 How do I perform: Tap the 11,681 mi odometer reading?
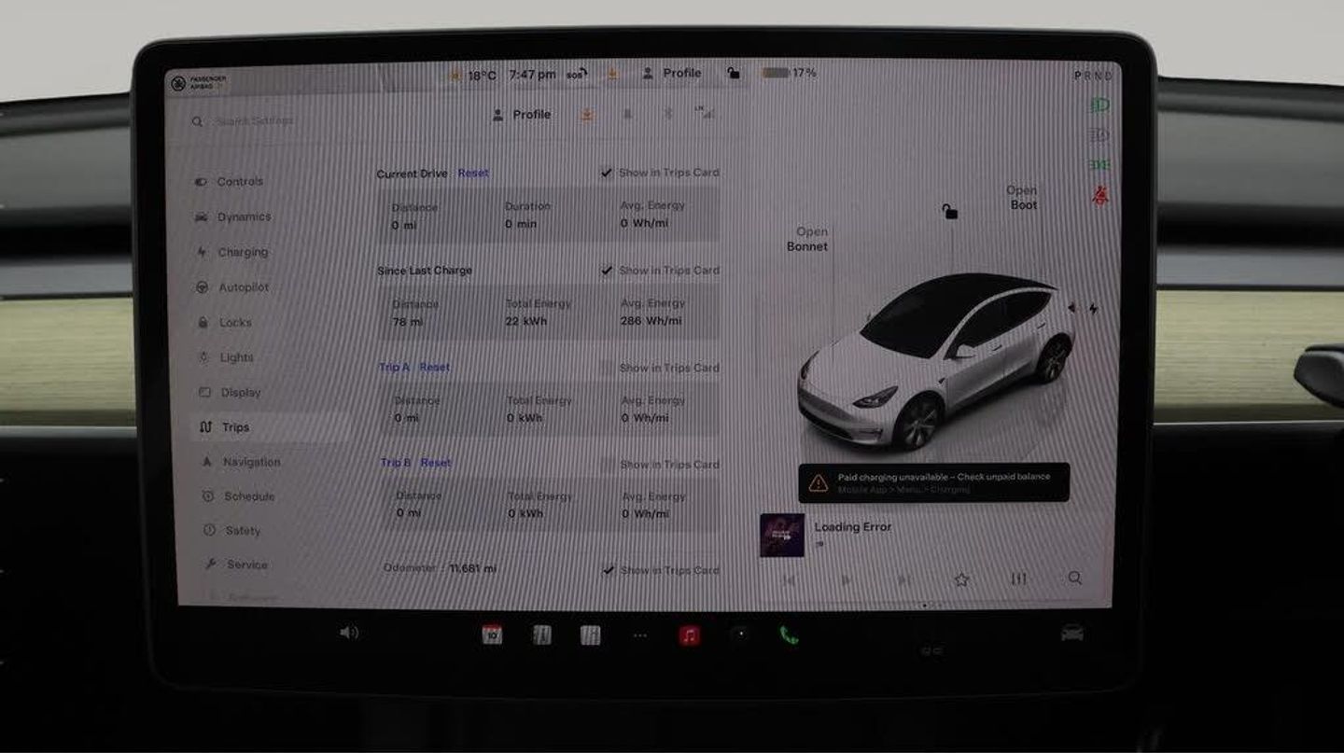(472, 568)
